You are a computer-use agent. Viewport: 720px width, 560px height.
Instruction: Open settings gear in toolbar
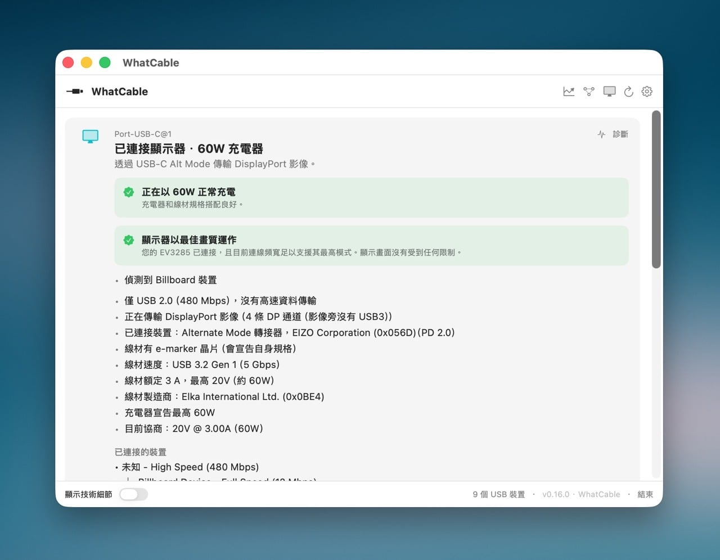point(647,91)
